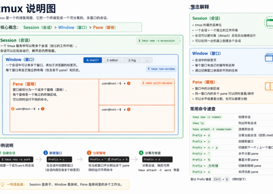Click the 方向键 key chip in the table
This screenshot has height=194, width=273.
pos(213,166)
